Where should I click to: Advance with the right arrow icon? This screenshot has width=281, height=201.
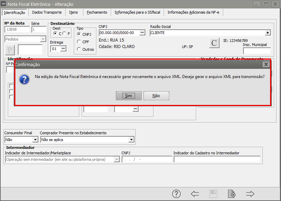[250, 194]
